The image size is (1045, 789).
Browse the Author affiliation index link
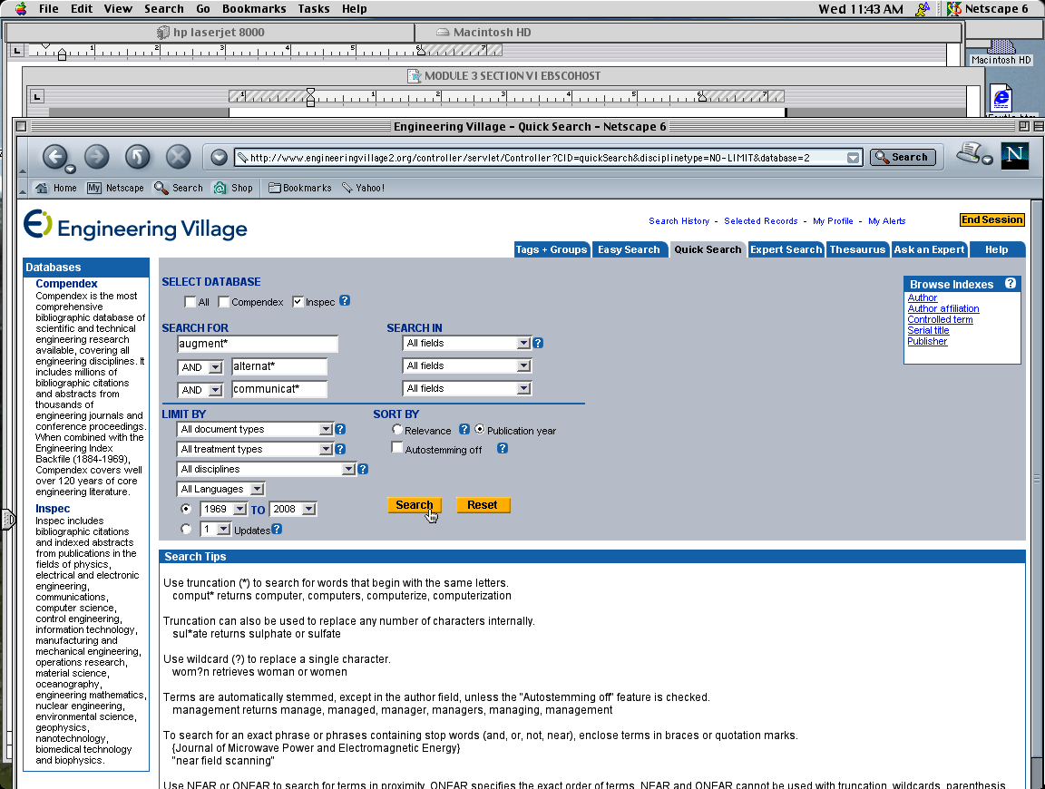943,308
